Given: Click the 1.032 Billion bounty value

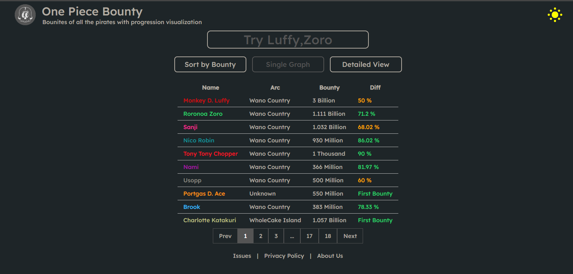Looking at the screenshot, I should click(329, 127).
